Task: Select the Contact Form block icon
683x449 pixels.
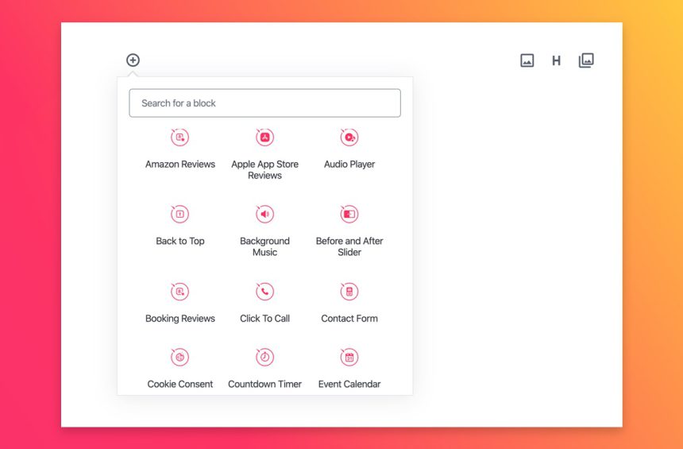Action: pos(349,292)
